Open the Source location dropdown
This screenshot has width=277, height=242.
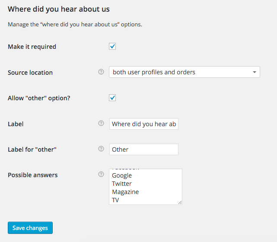tap(185, 72)
